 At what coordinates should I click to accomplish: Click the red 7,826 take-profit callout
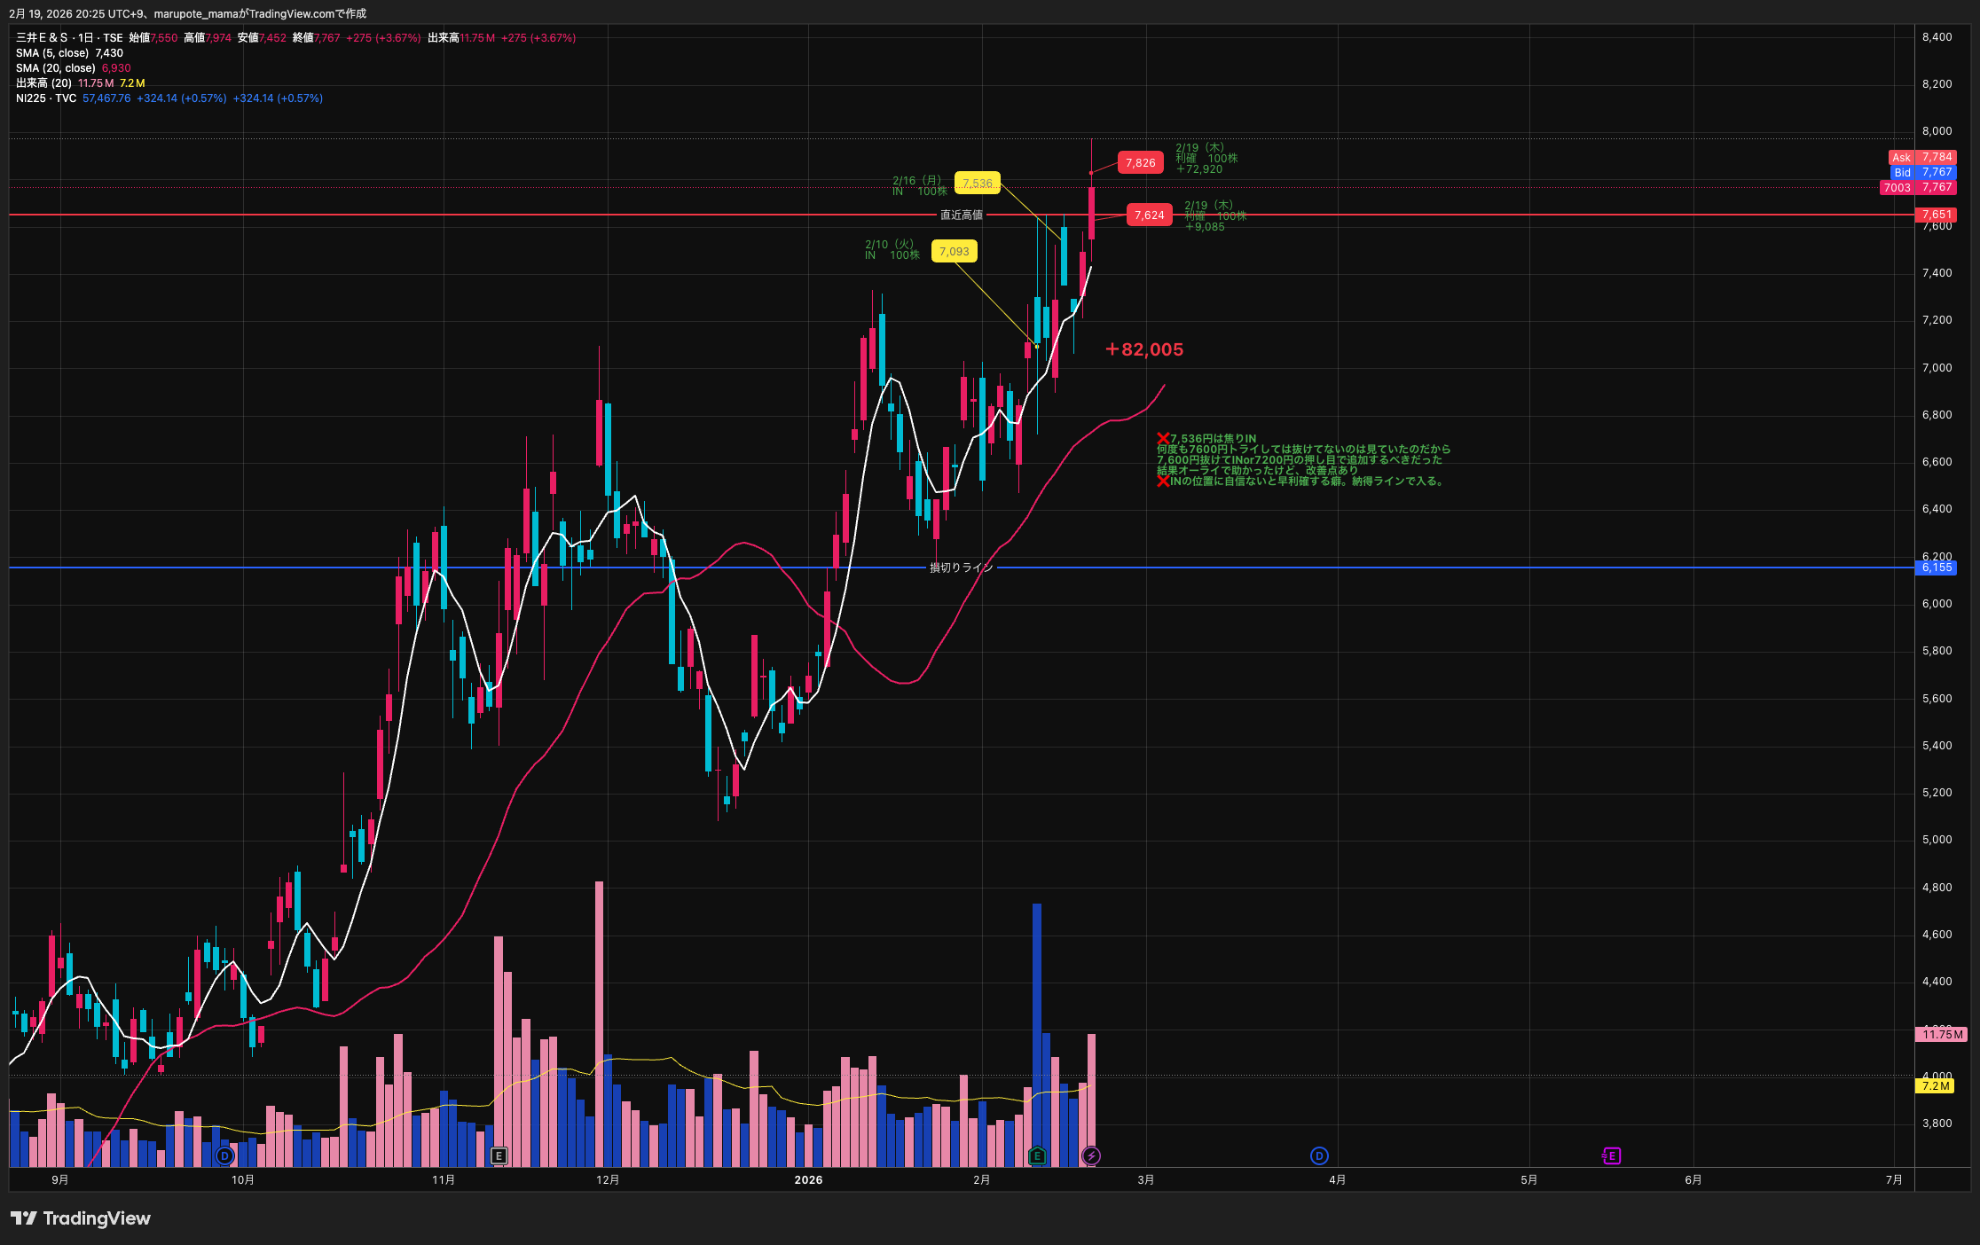coord(1140,162)
